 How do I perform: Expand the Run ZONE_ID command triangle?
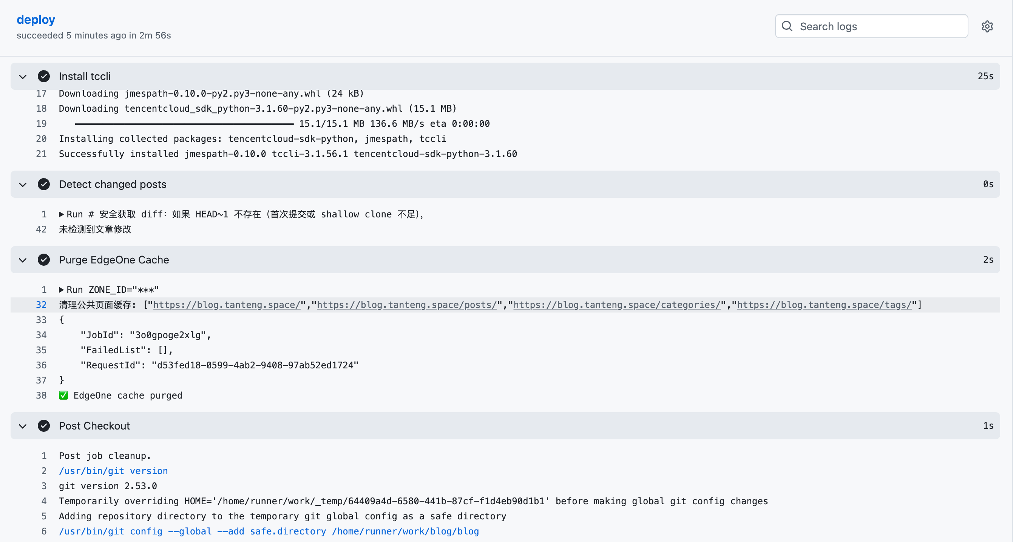click(61, 290)
